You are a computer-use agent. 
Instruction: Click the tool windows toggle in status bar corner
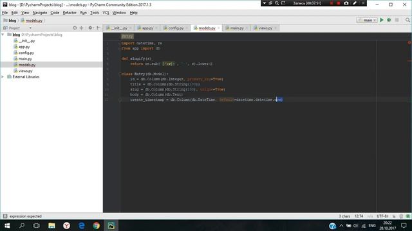pyautogui.click(x=5, y=216)
